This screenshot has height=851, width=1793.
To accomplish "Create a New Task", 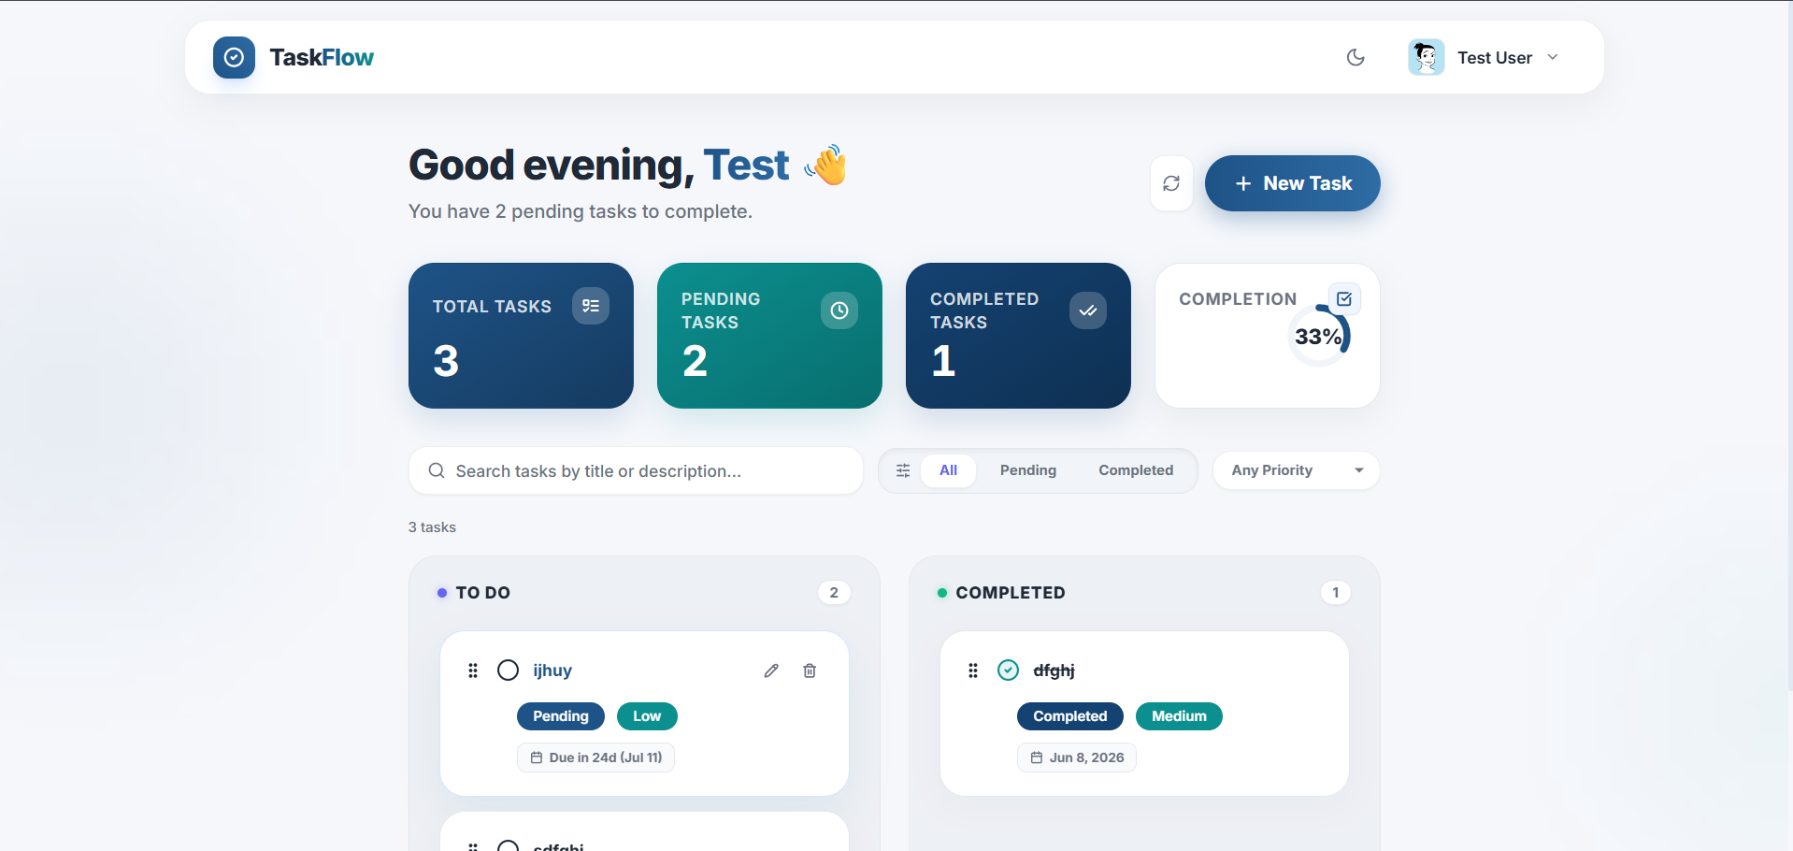I will 1292,183.
